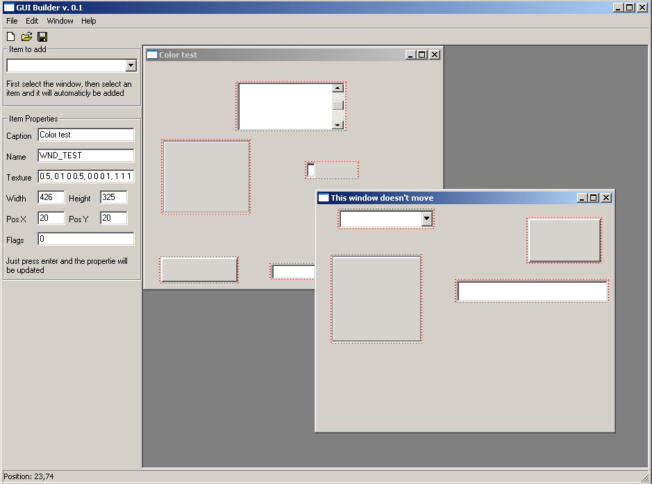Click the Color test window title icon
This screenshot has height=484, width=652.
pyautogui.click(x=152, y=54)
